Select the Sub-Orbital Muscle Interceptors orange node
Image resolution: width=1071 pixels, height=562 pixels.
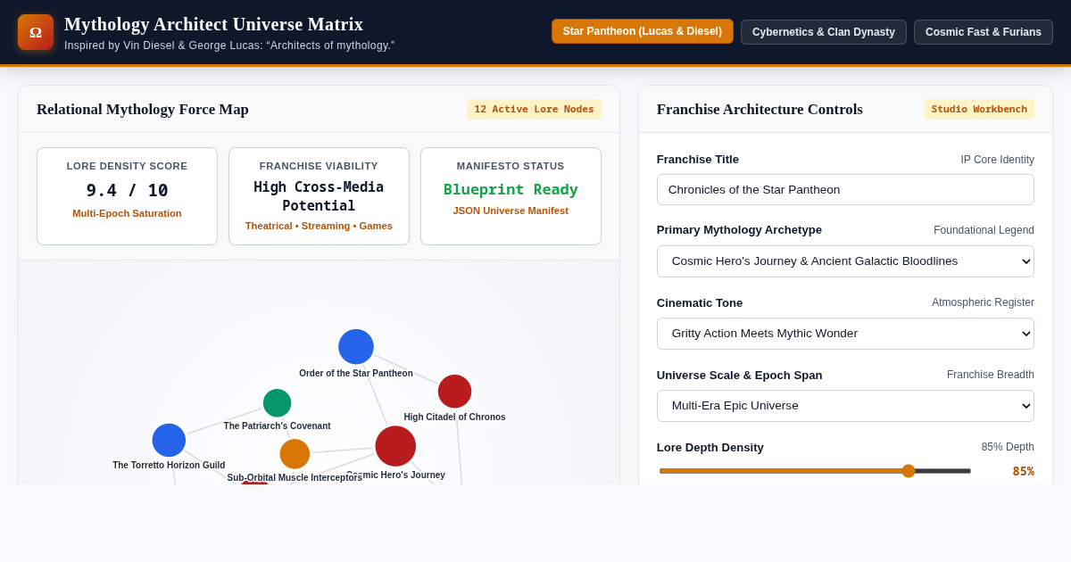(295, 454)
